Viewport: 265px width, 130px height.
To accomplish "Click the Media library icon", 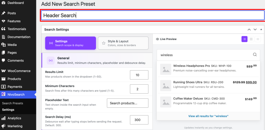I will pos(3,45).
